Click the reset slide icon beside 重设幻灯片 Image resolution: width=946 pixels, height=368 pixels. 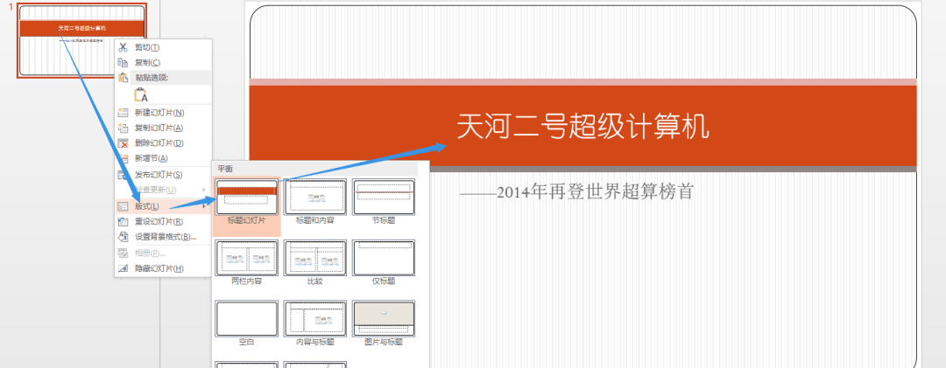124,221
